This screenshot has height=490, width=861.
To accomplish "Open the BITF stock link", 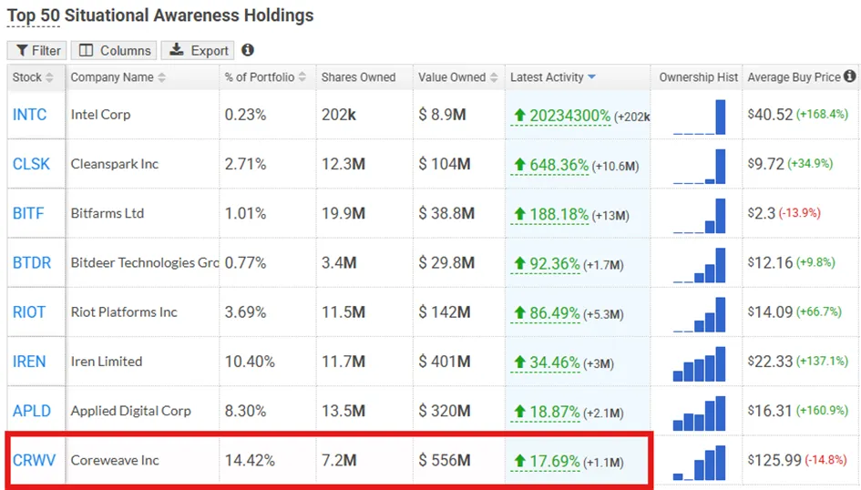I will [28, 213].
